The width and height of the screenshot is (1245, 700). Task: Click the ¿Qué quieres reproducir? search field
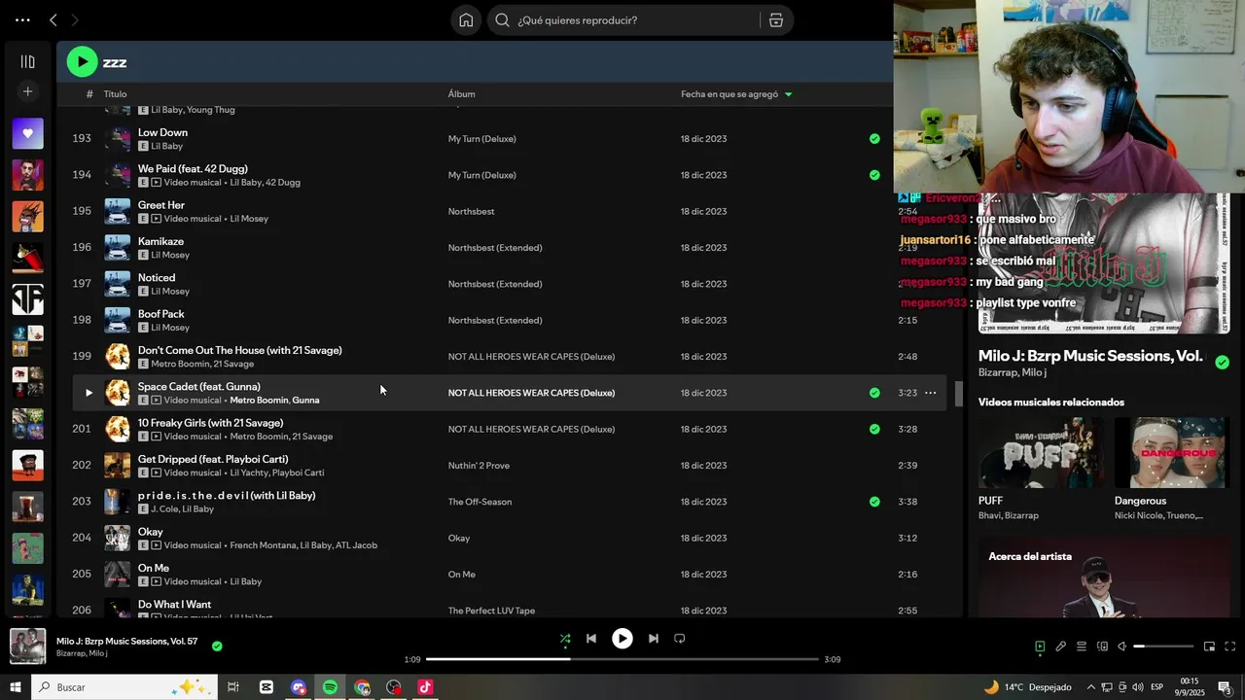636,20
